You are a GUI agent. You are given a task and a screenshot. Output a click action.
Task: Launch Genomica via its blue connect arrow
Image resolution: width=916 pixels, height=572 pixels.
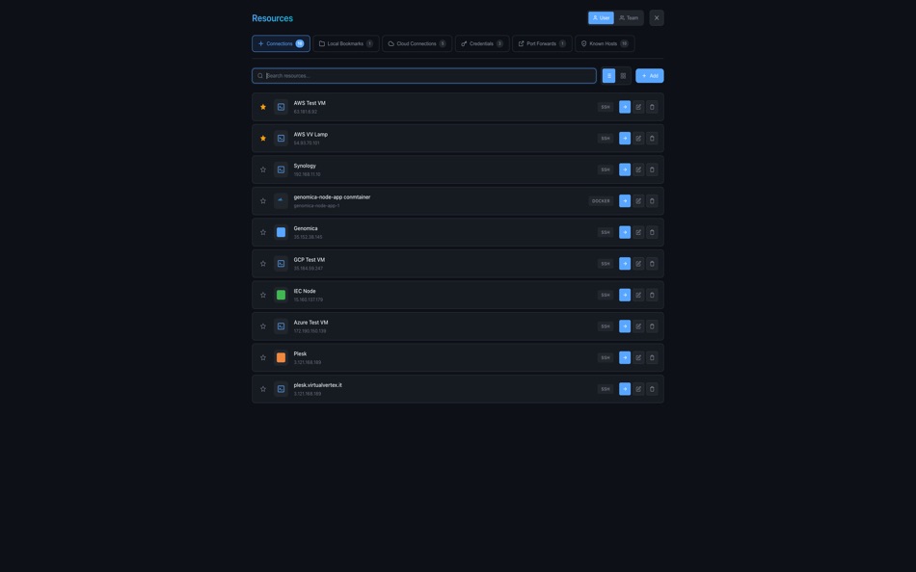click(624, 230)
